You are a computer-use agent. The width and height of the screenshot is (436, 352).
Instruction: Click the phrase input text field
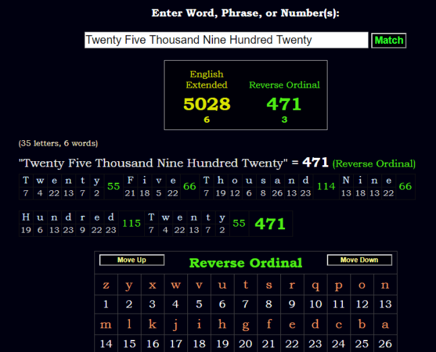pyautogui.click(x=226, y=40)
